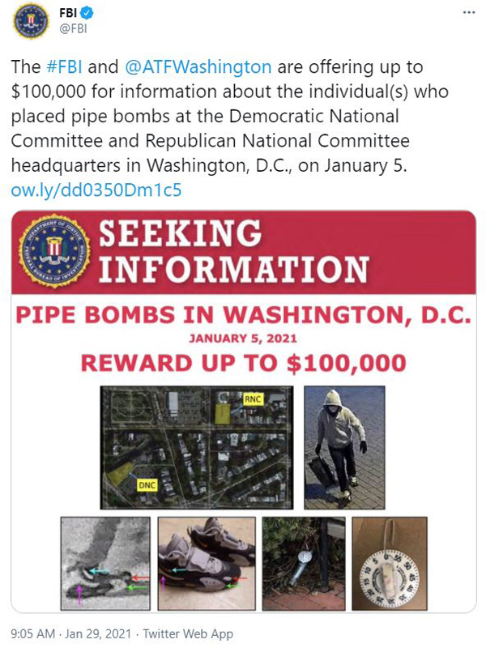Click the Twitter Web App source label
Screen dimensions: 486x648
[x=188, y=633]
